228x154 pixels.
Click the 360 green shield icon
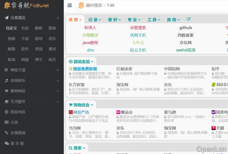(213, 85)
